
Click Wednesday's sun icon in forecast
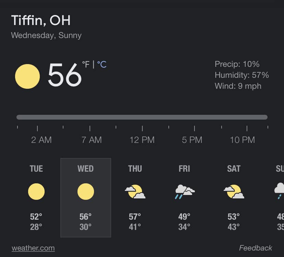[85, 192]
